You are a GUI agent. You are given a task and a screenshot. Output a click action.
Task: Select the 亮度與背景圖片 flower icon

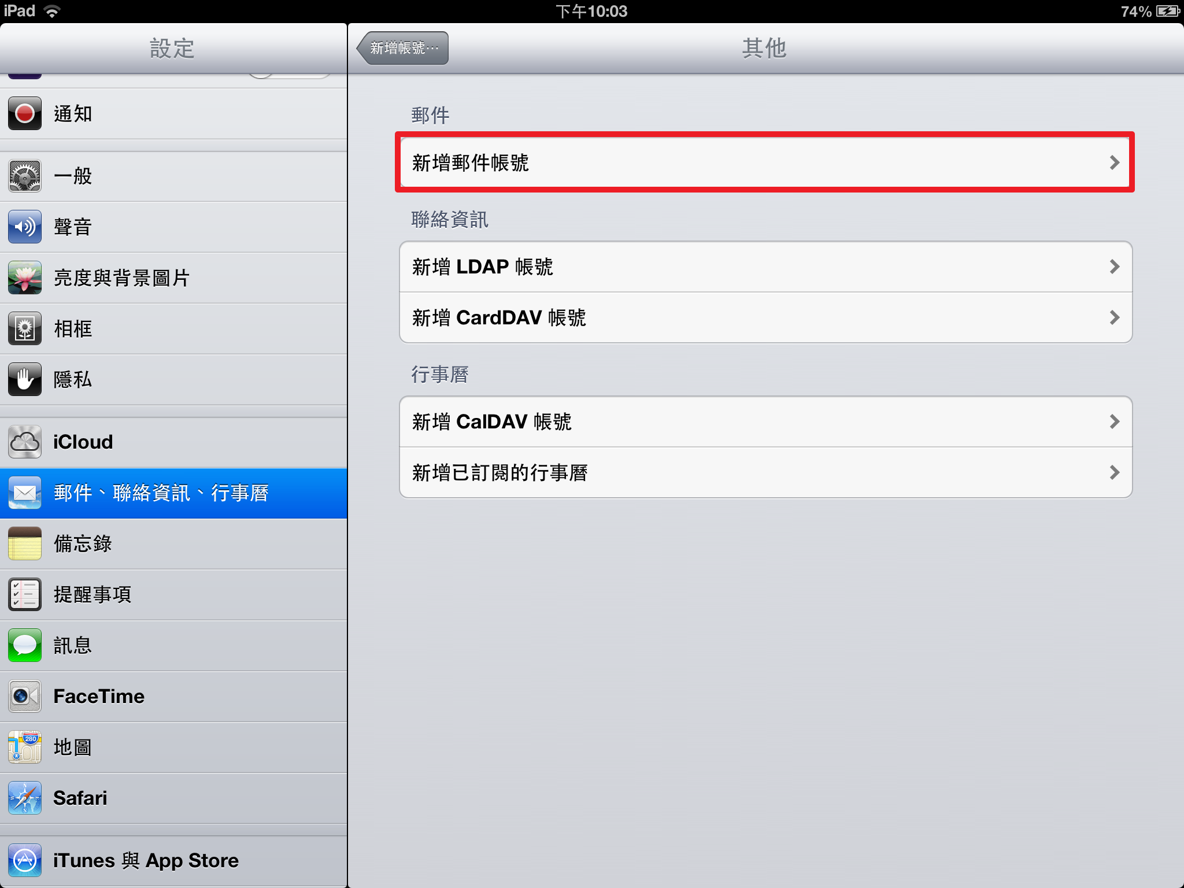(25, 277)
